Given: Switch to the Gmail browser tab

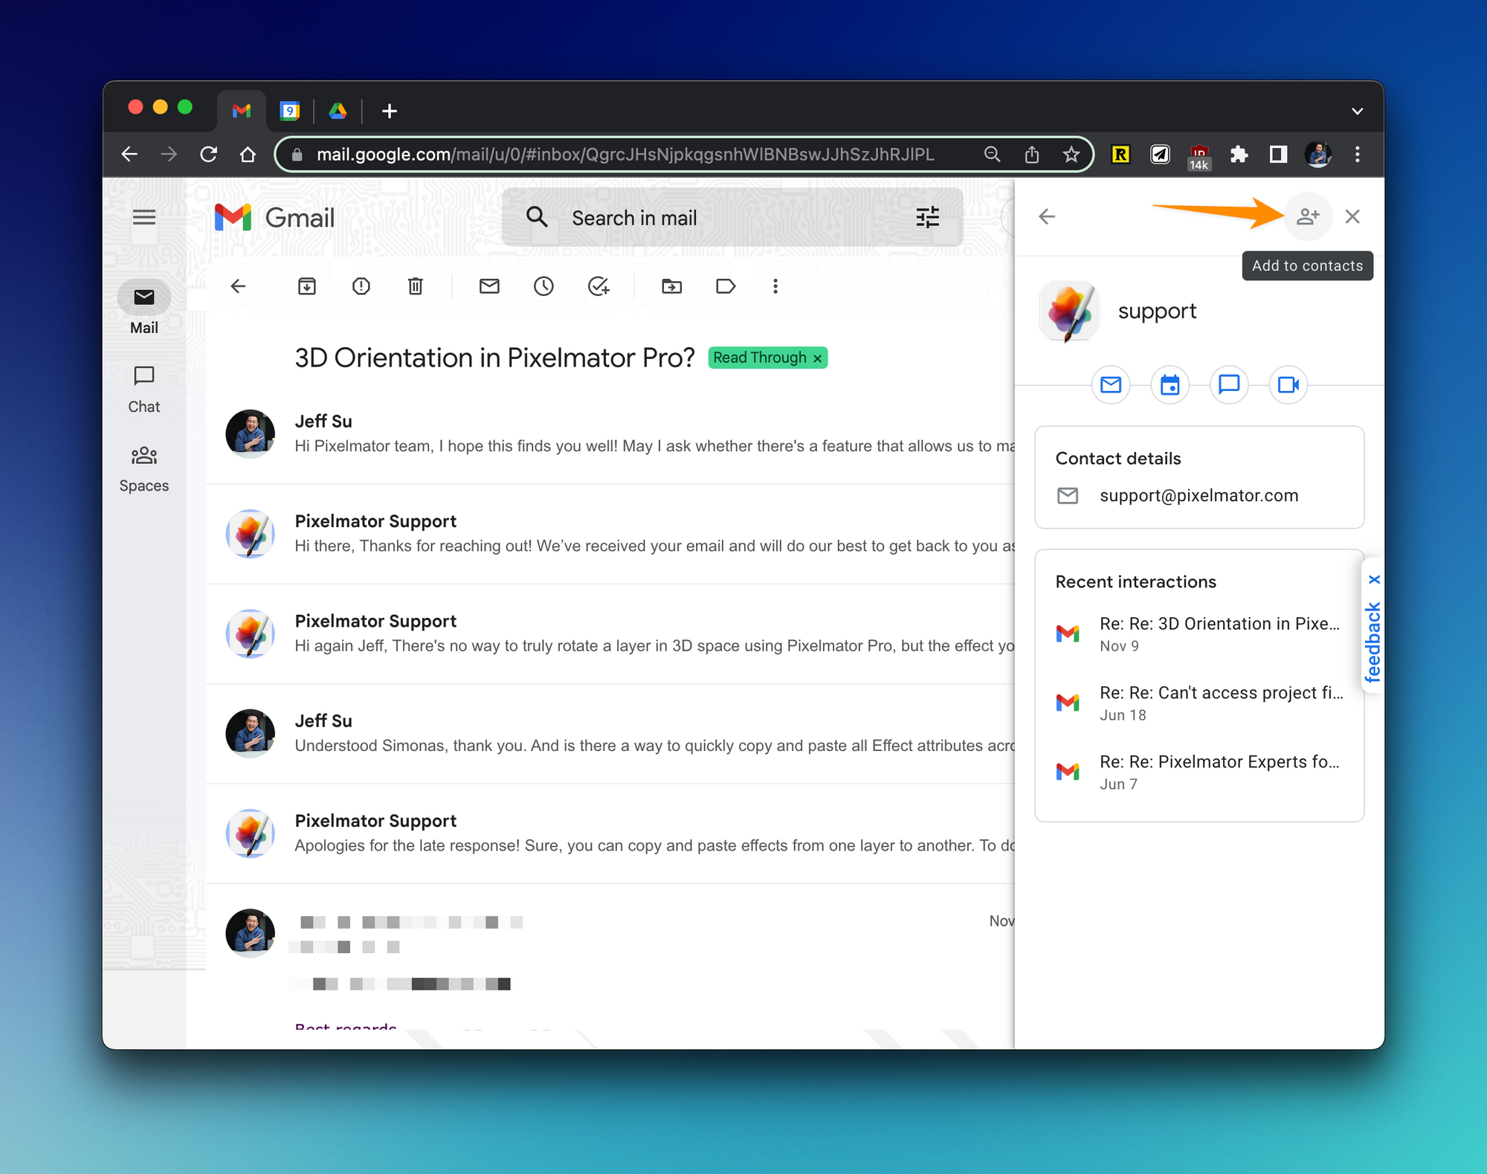Looking at the screenshot, I should pyautogui.click(x=241, y=111).
